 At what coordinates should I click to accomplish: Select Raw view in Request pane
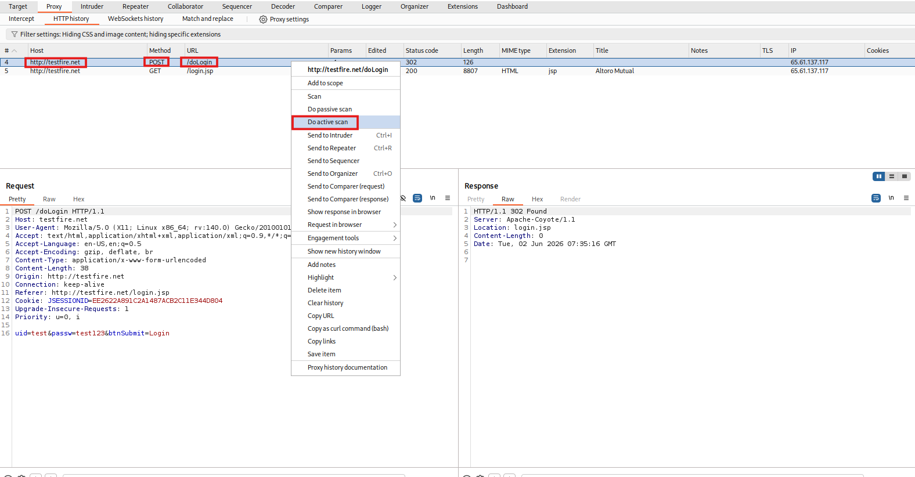click(x=49, y=199)
